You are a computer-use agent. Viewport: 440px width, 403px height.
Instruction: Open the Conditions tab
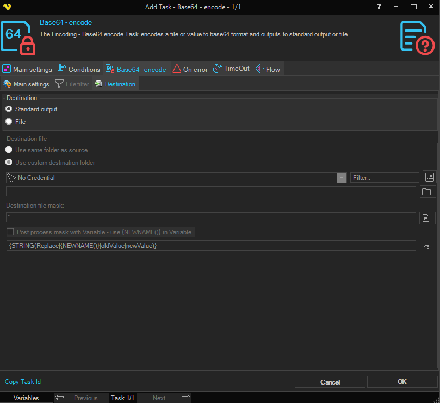coord(78,69)
